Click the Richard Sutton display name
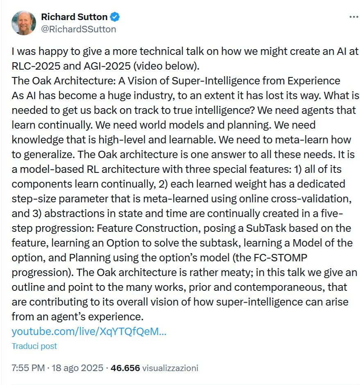360x385 pixels. tap(74, 17)
